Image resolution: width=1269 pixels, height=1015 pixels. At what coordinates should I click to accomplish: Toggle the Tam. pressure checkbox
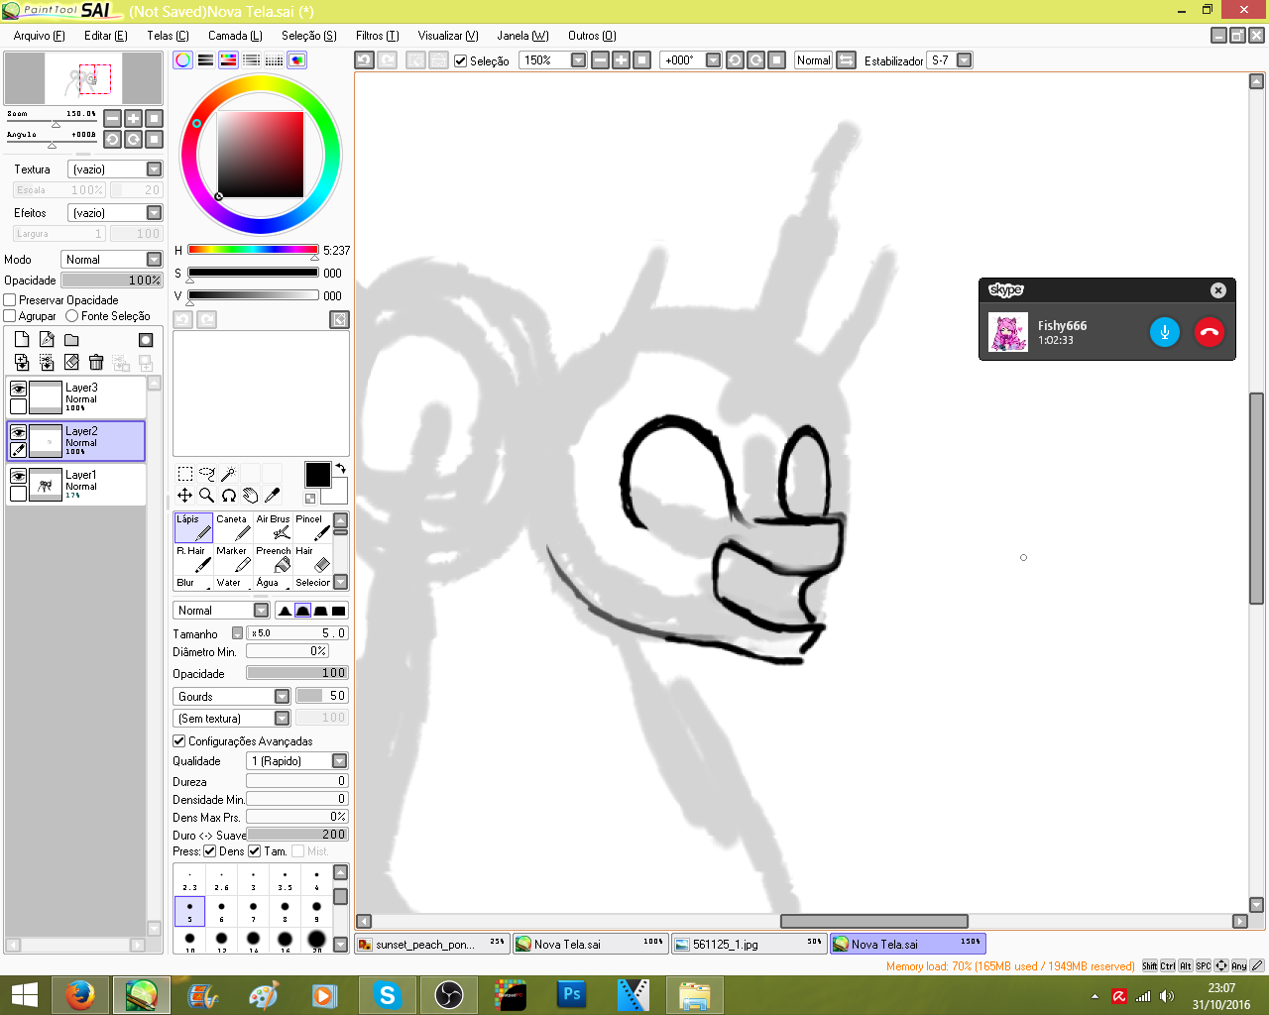(x=255, y=851)
